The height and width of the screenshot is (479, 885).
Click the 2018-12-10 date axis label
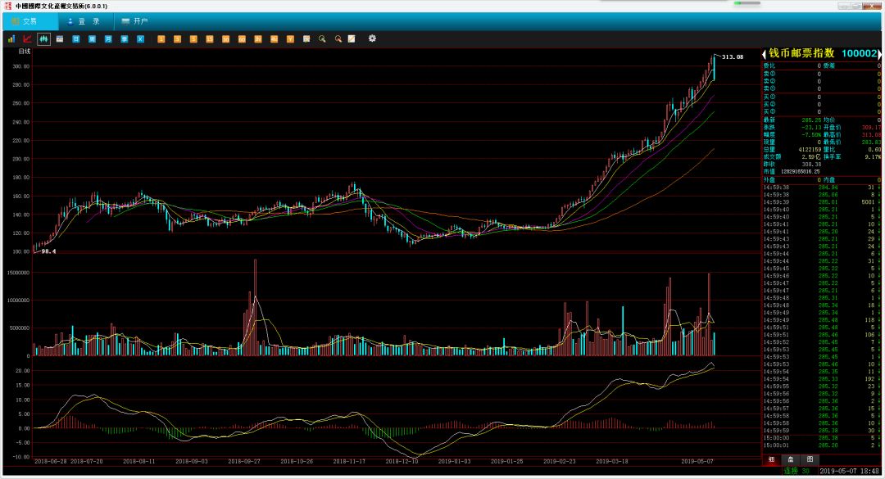pyautogui.click(x=402, y=462)
